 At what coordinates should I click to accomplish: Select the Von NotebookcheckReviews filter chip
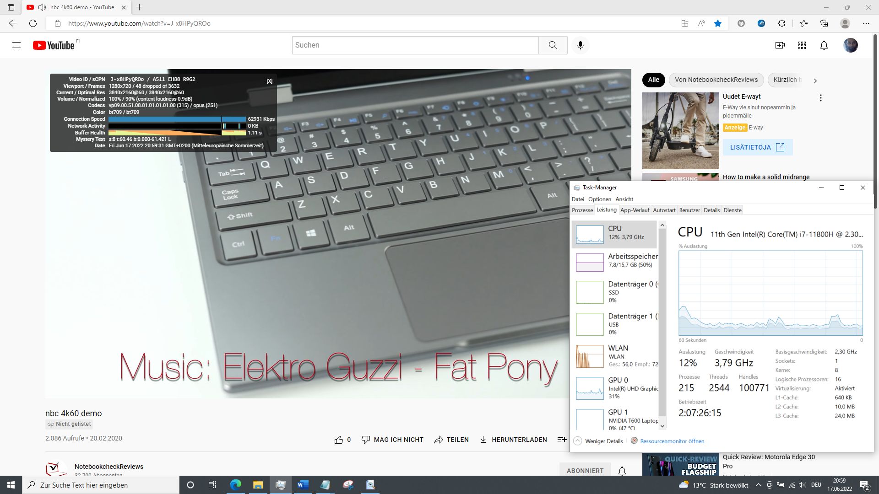(716, 80)
